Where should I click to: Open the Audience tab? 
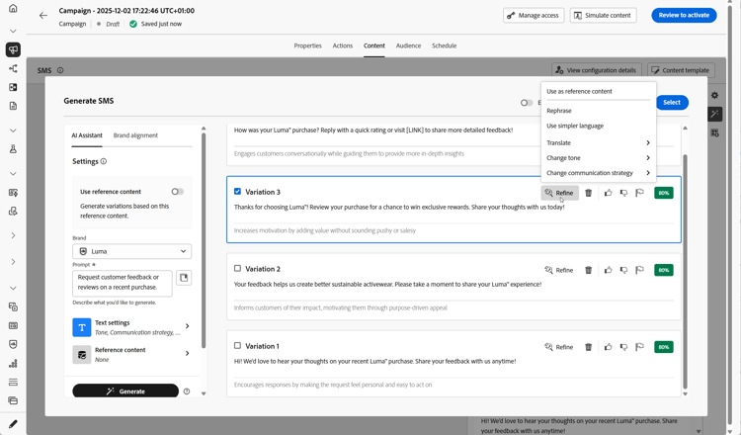pyautogui.click(x=408, y=45)
